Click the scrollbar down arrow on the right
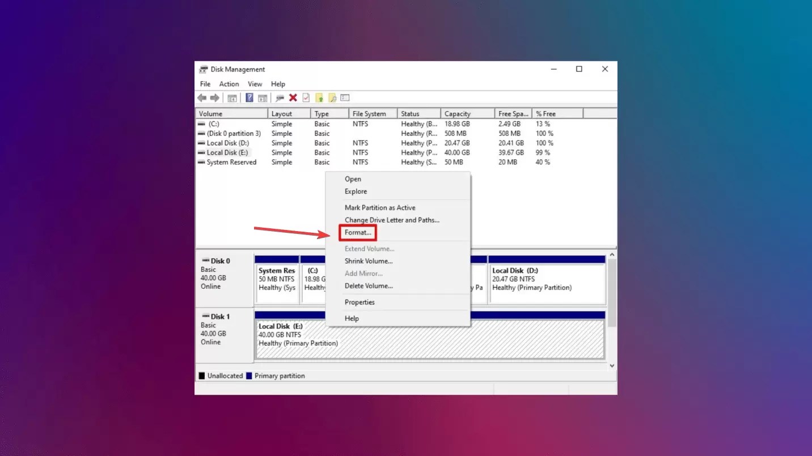 tap(612, 365)
